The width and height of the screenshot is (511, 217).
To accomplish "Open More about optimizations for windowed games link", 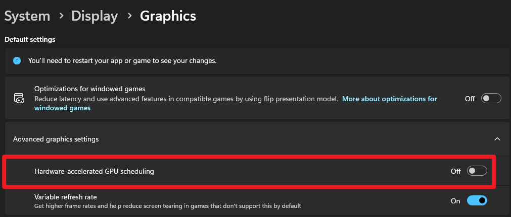I will tap(389, 99).
